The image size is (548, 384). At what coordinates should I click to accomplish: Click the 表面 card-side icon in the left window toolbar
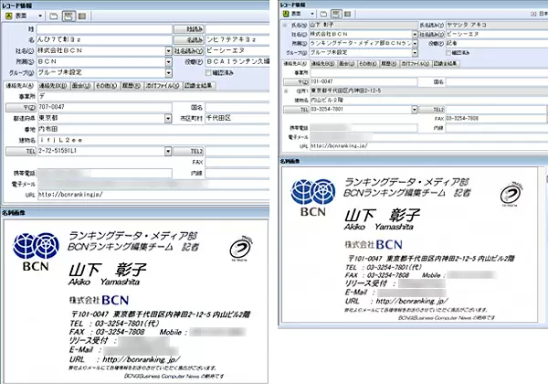tap(9, 16)
